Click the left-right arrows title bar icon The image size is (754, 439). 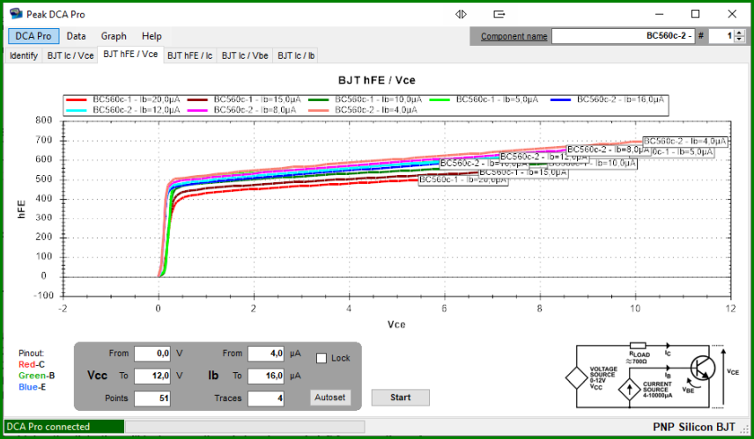point(461,14)
